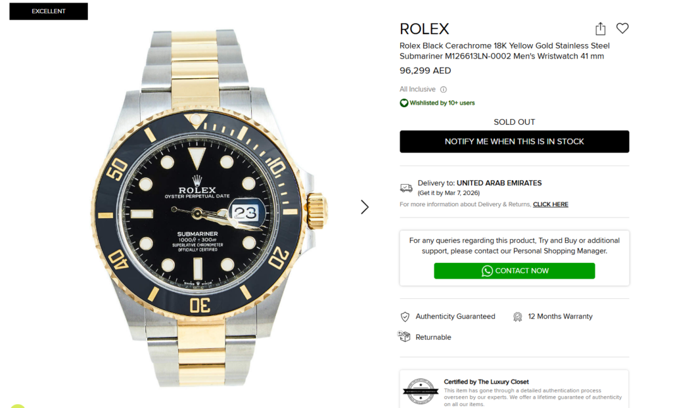Click the WhatsApp icon in Contact Now

tap(487, 271)
